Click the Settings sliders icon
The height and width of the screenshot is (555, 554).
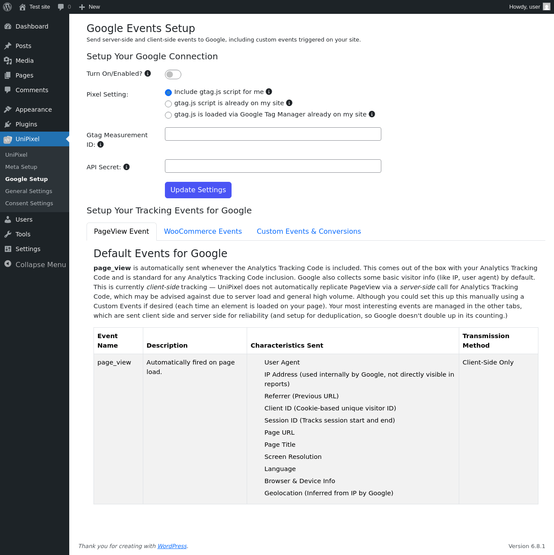coord(8,249)
